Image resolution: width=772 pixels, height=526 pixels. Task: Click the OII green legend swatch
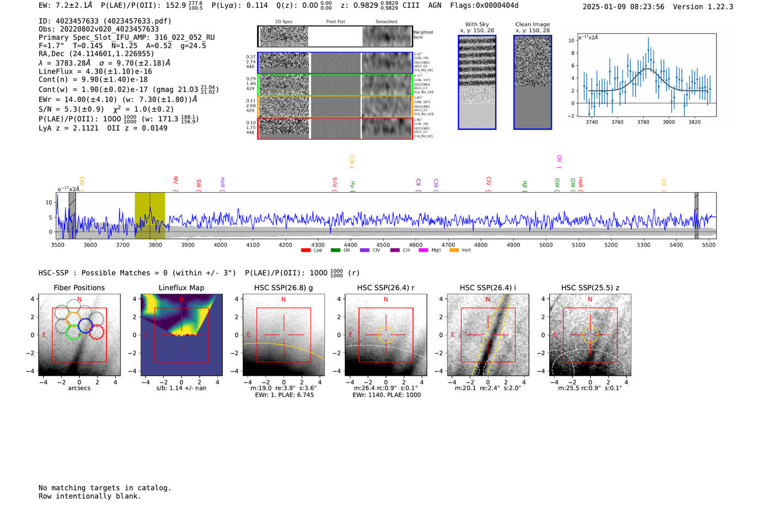[335, 251]
